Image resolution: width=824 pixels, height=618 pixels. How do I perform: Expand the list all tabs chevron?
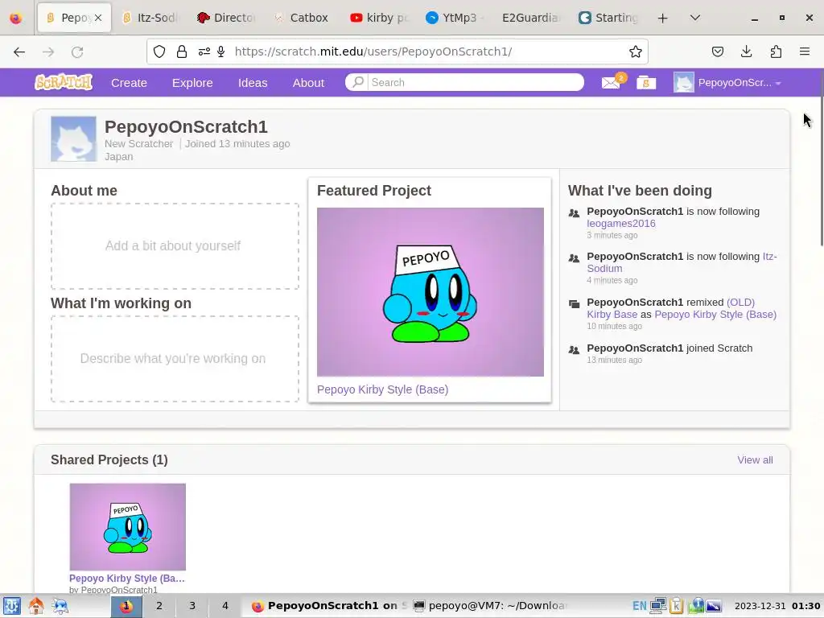point(694,18)
